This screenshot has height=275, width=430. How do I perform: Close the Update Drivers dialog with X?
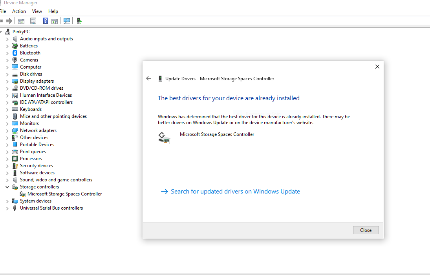(x=377, y=67)
